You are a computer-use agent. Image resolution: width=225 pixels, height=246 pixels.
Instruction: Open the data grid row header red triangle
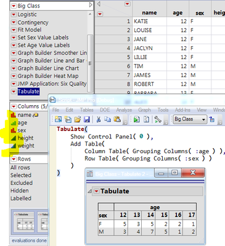tap(100, 14)
